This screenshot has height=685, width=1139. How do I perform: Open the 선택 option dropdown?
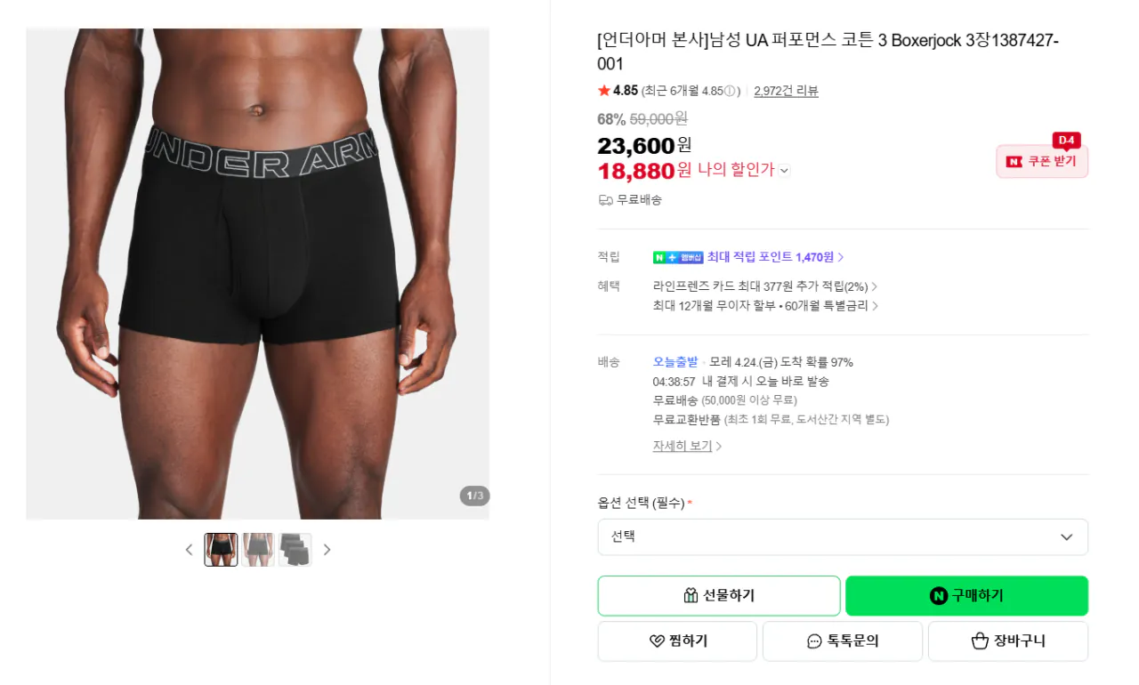pyautogui.click(x=843, y=537)
